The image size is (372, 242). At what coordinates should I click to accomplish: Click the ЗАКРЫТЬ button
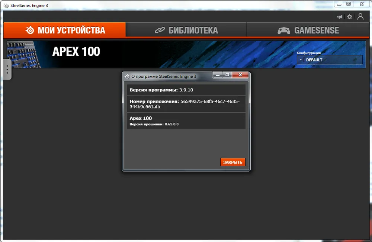[232, 162]
